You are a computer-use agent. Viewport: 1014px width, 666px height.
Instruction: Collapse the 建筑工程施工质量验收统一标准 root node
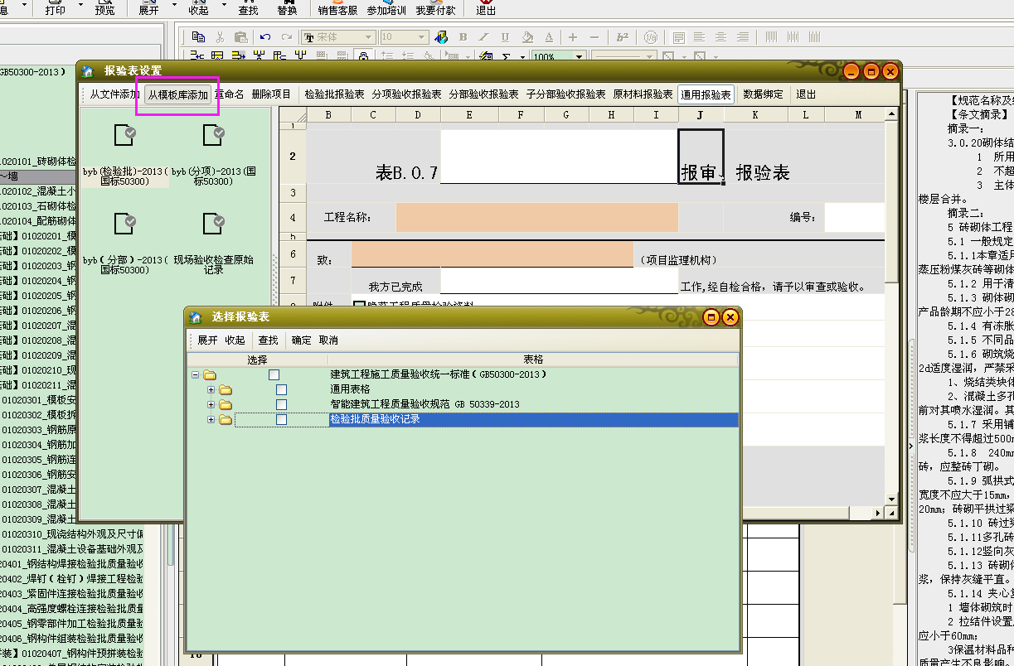point(196,374)
